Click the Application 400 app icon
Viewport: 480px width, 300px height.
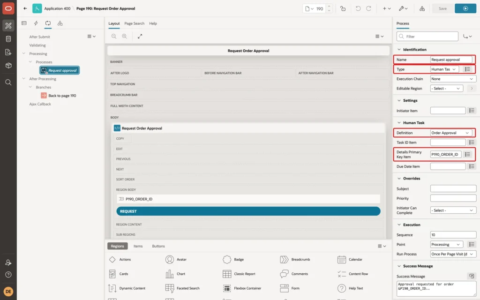pyautogui.click(x=37, y=8)
